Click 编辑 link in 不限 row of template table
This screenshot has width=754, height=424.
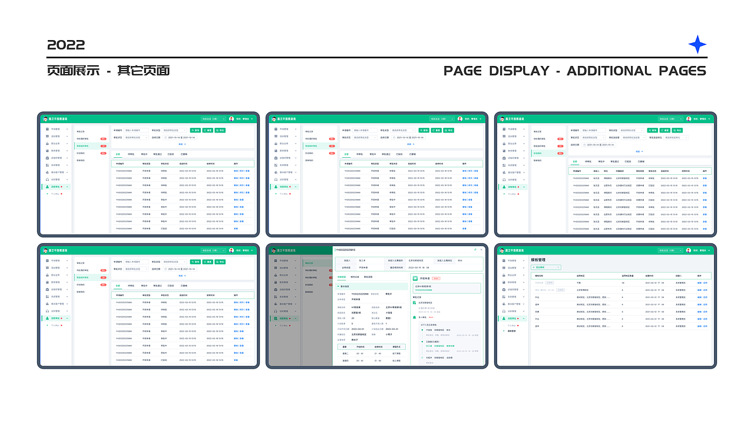click(699, 283)
